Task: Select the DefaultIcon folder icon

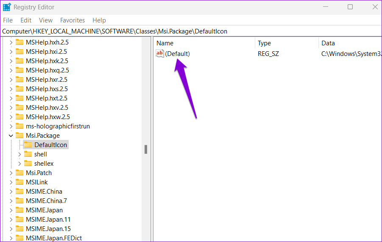Action: coord(28,145)
